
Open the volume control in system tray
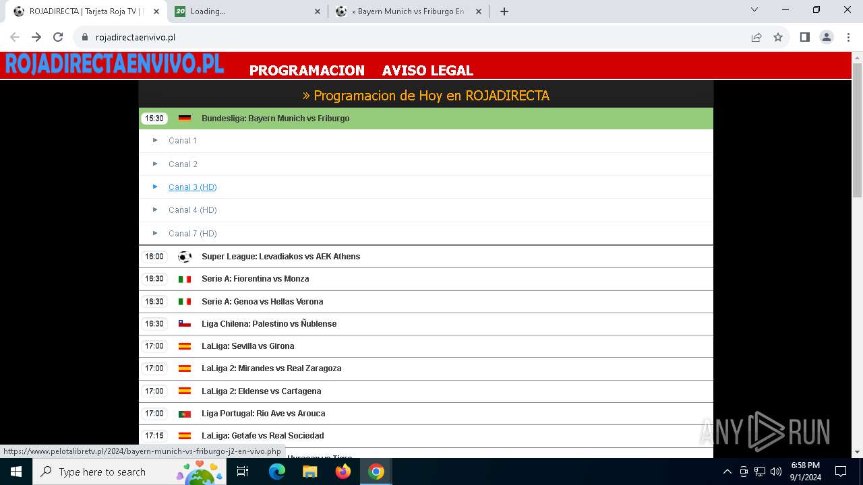click(x=776, y=472)
